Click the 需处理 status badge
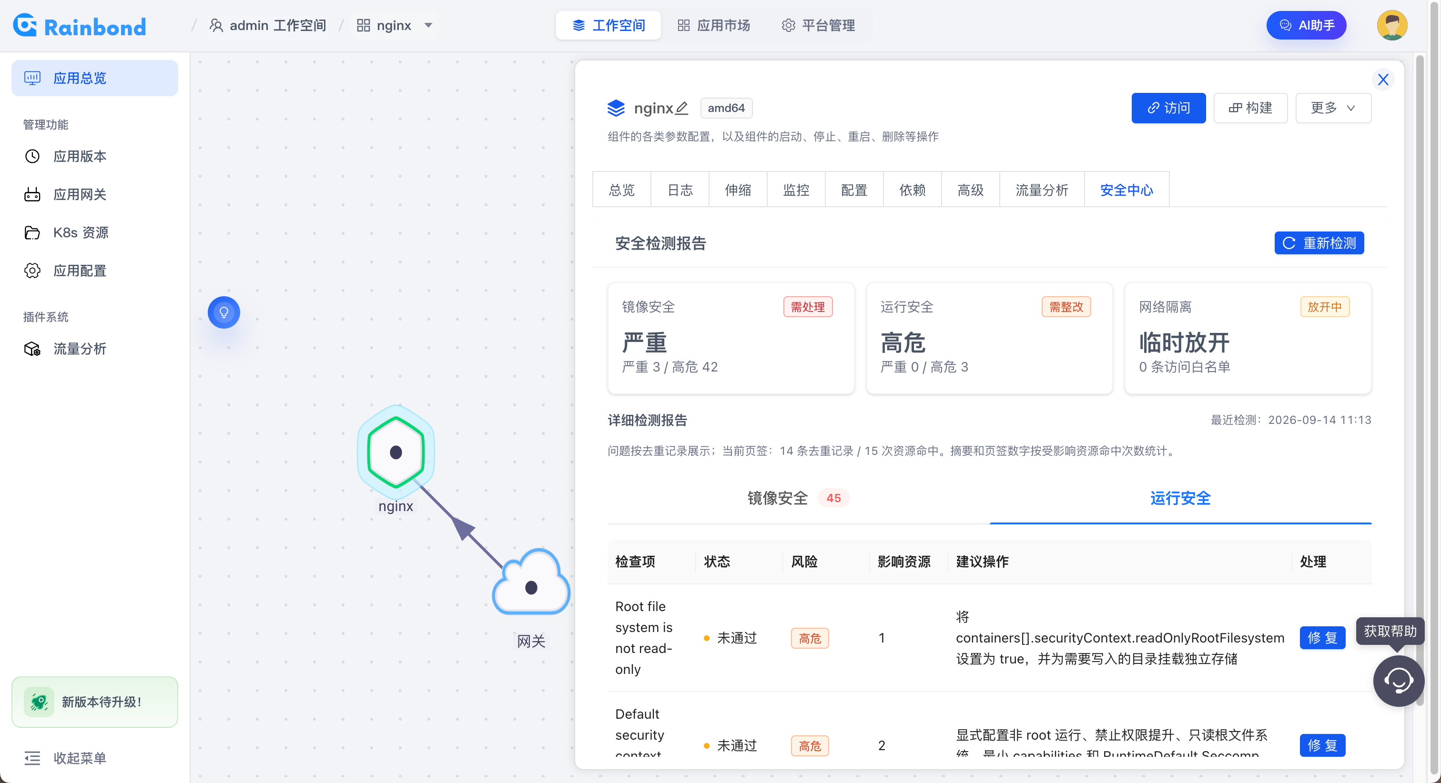 coord(808,307)
